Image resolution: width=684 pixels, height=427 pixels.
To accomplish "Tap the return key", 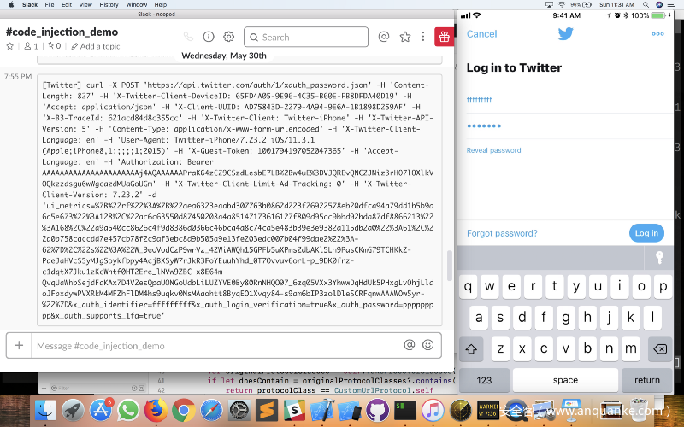I will click(x=647, y=380).
